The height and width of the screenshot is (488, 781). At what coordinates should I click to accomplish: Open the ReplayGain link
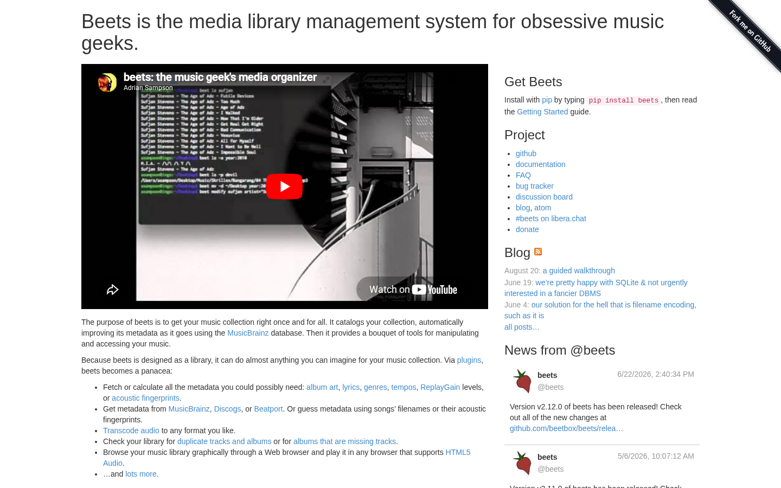pyautogui.click(x=440, y=387)
